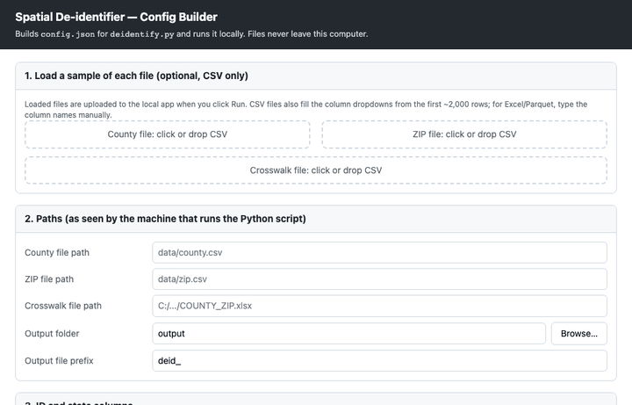Image resolution: width=632 pixels, height=405 pixels.
Task: Click the Crosswalk file CSV drop zone
Action: (316, 170)
